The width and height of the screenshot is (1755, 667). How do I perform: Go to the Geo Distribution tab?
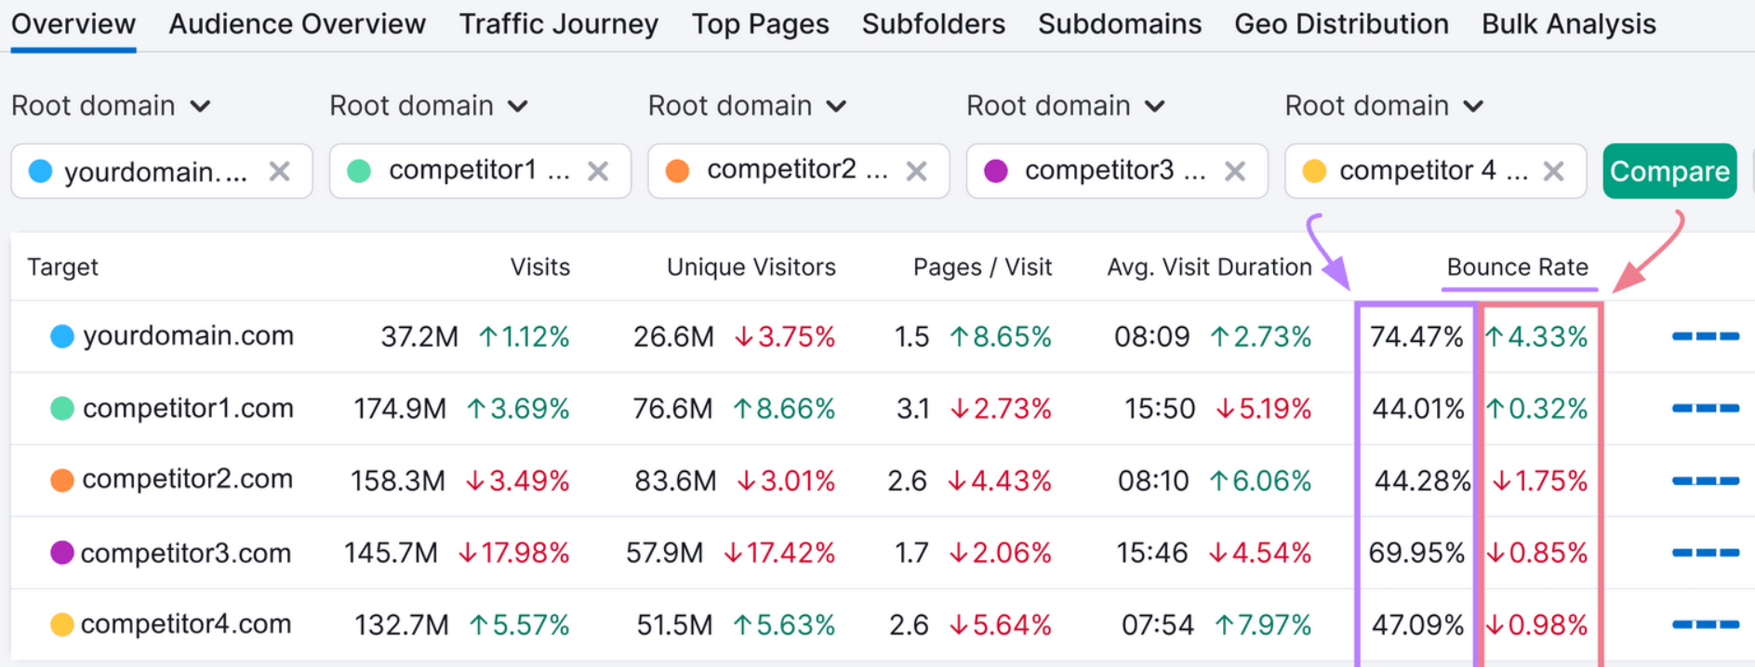click(1340, 24)
